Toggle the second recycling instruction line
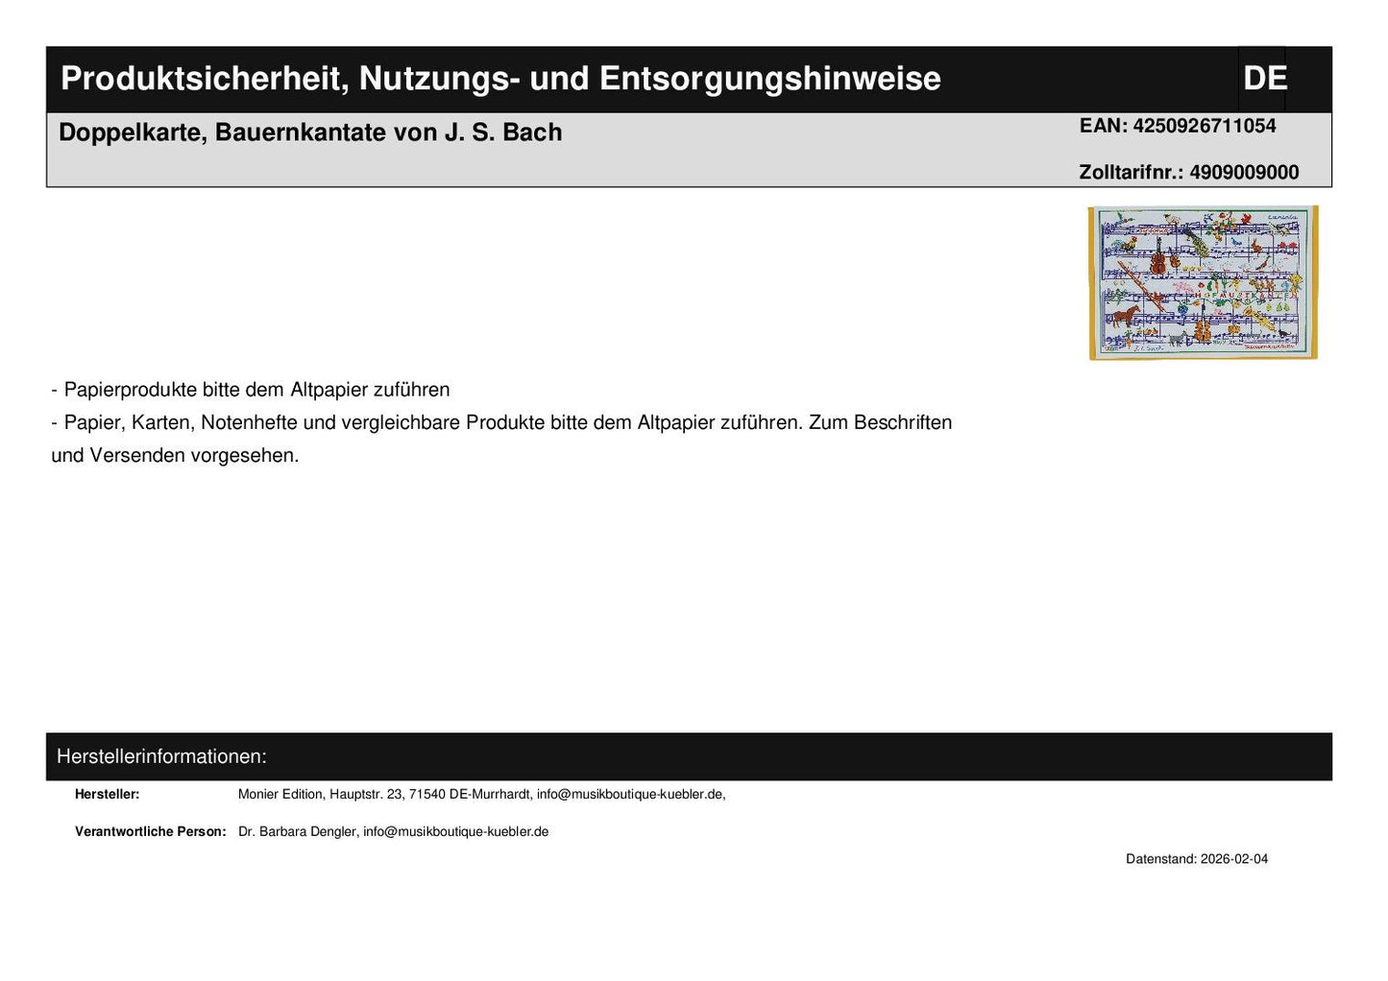This screenshot has width=1388, height=981. coord(501,421)
